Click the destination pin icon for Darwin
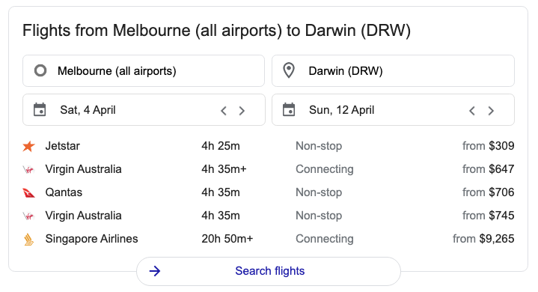Screen dimensions: 538x292 (x=289, y=70)
